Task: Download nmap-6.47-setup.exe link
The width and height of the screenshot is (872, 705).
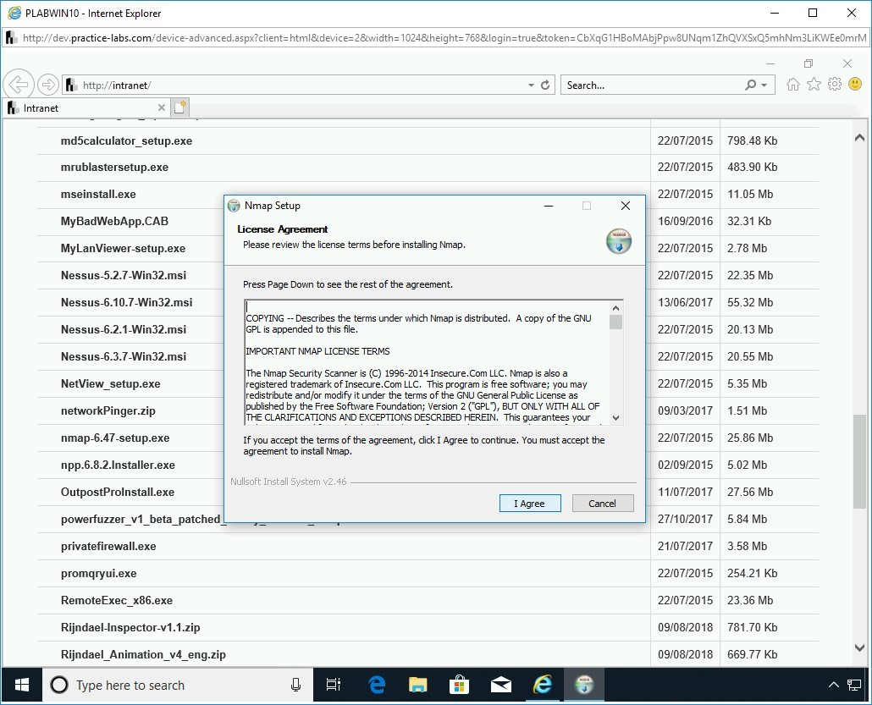Action: point(115,438)
